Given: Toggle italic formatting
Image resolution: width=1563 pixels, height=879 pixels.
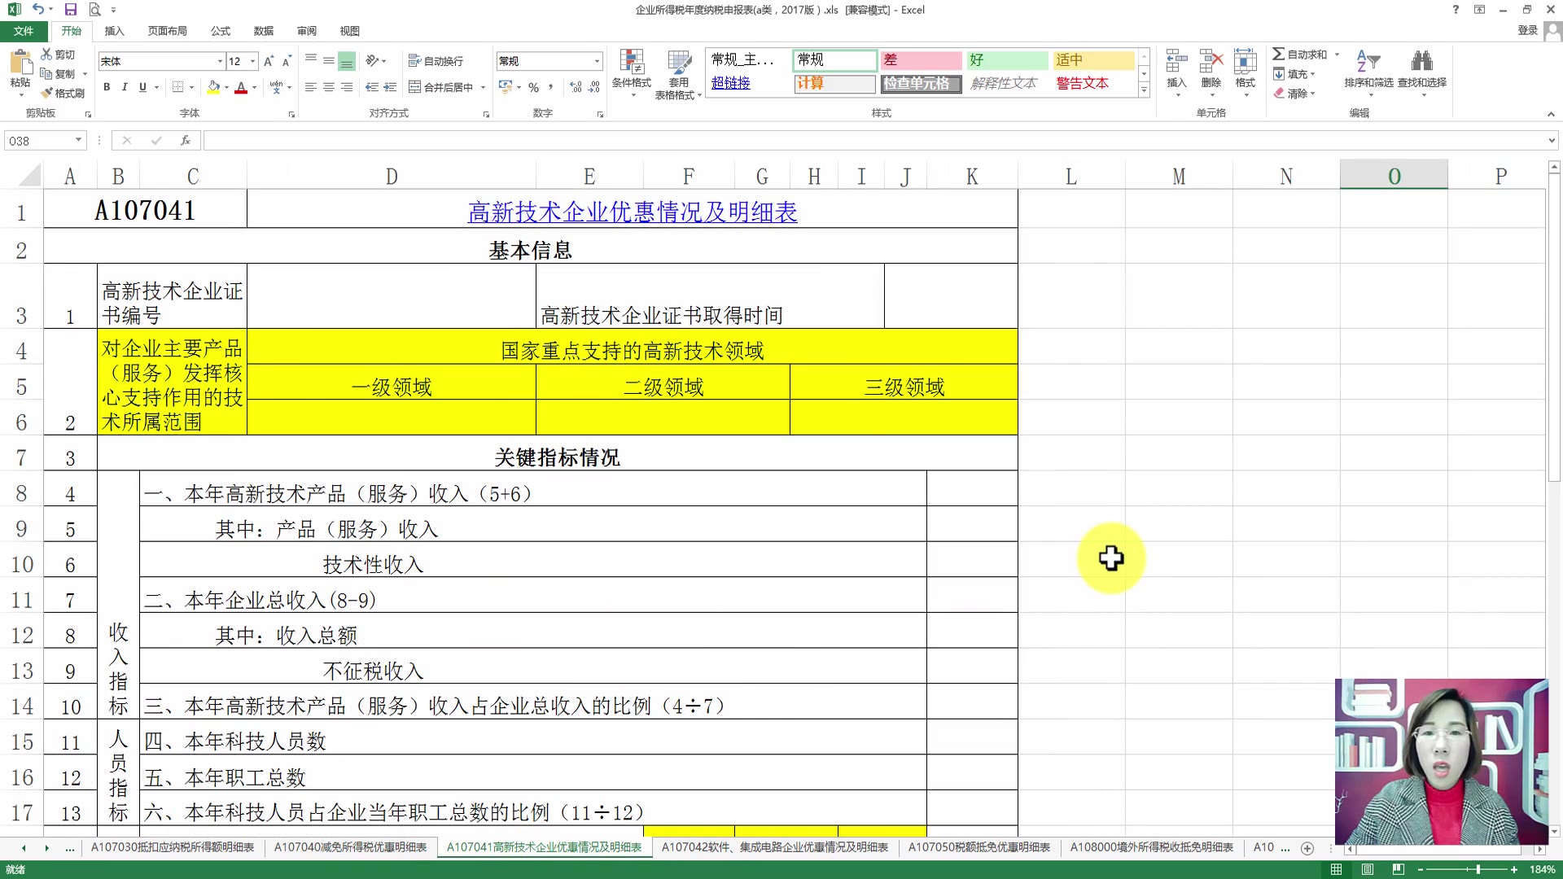Looking at the screenshot, I should [x=125, y=87].
